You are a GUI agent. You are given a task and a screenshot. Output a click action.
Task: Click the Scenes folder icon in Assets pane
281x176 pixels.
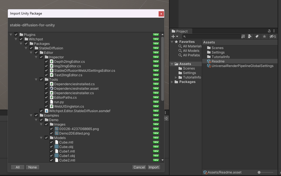[209, 48]
